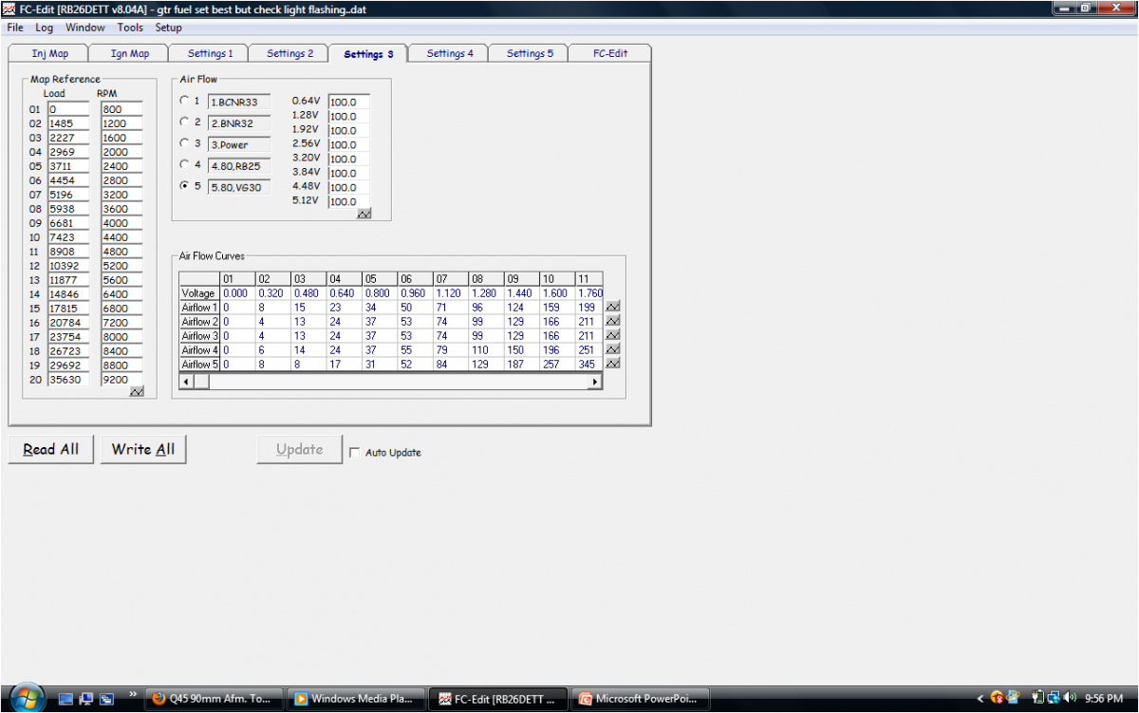Viewport: 1139px width, 713px height.
Task: Select air flow option 1 BCNR33
Action: pyautogui.click(x=184, y=101)
